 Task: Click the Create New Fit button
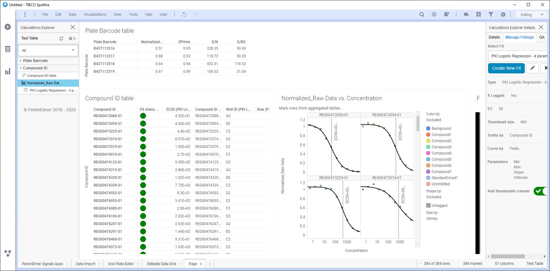pyautogui.click(x=506, y=68)
